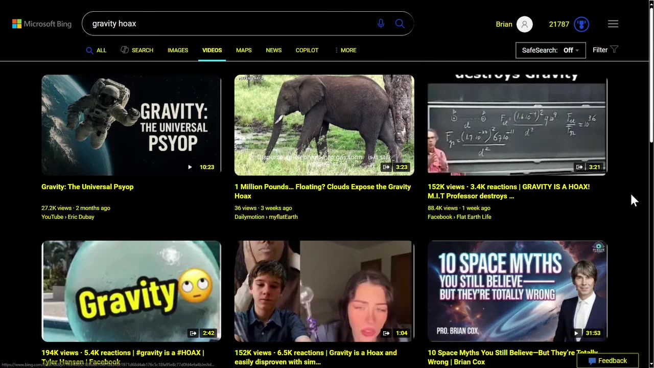Open 'GRAVITY IS A HOAX! M.I.T Professor' title

[508, 191]
